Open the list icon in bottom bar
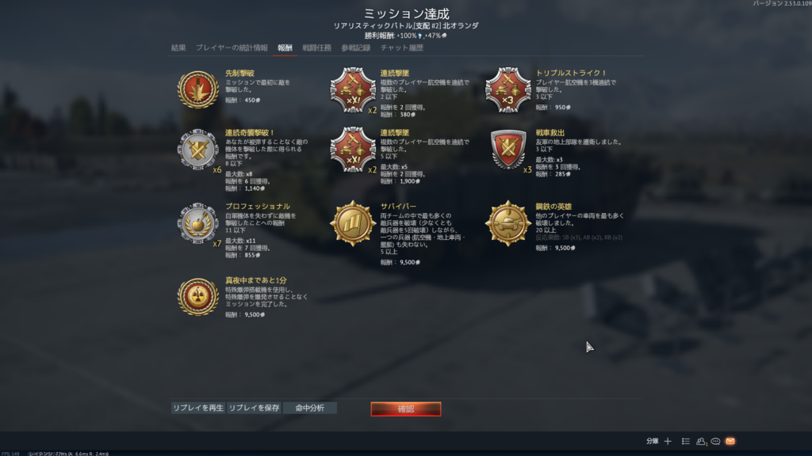The height and width of the screenshot is (456, 812). tap(686, 441)
